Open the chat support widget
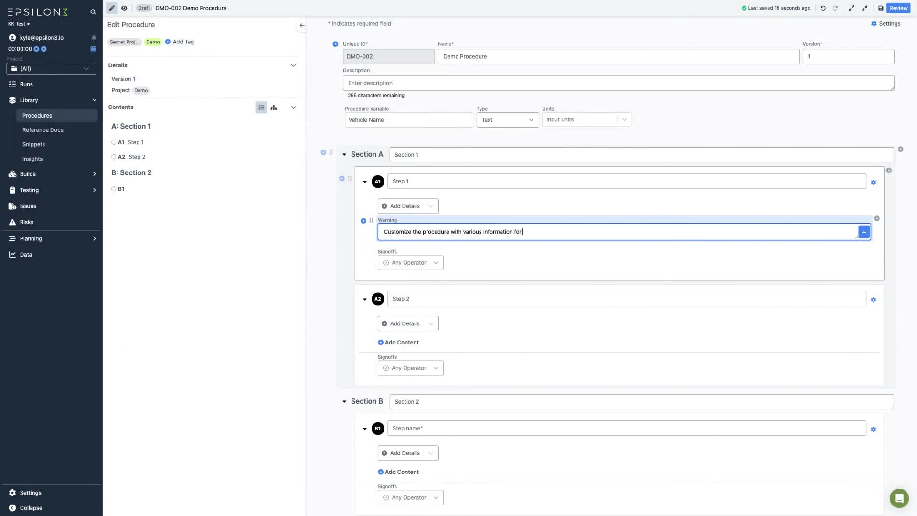This screenshot has height=516, width=917. pos(899,498)
